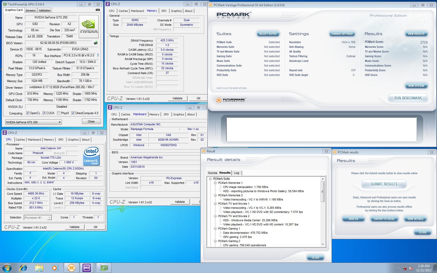The image size is (437, 273).
Task: Open the Windows Start menu orb
Action: pos(7,268)
